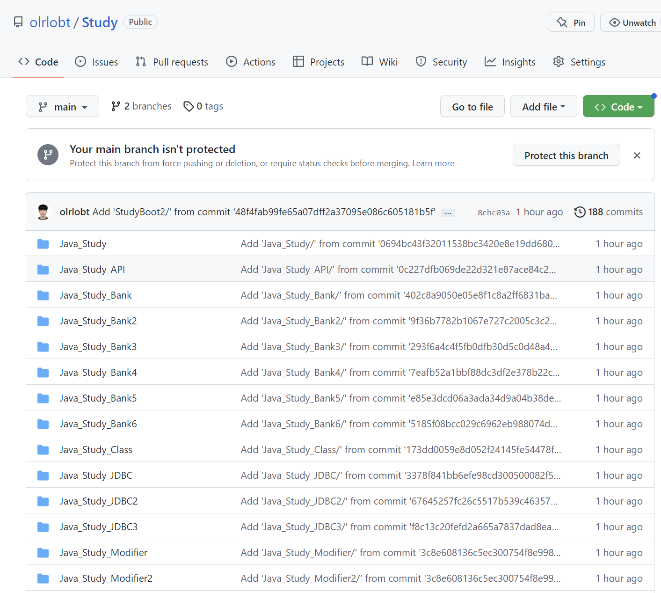Click the latest commit message 'StudyBoot2/' link
The image size is (661, 593).
pyautogui.click(x=264, y=212)
